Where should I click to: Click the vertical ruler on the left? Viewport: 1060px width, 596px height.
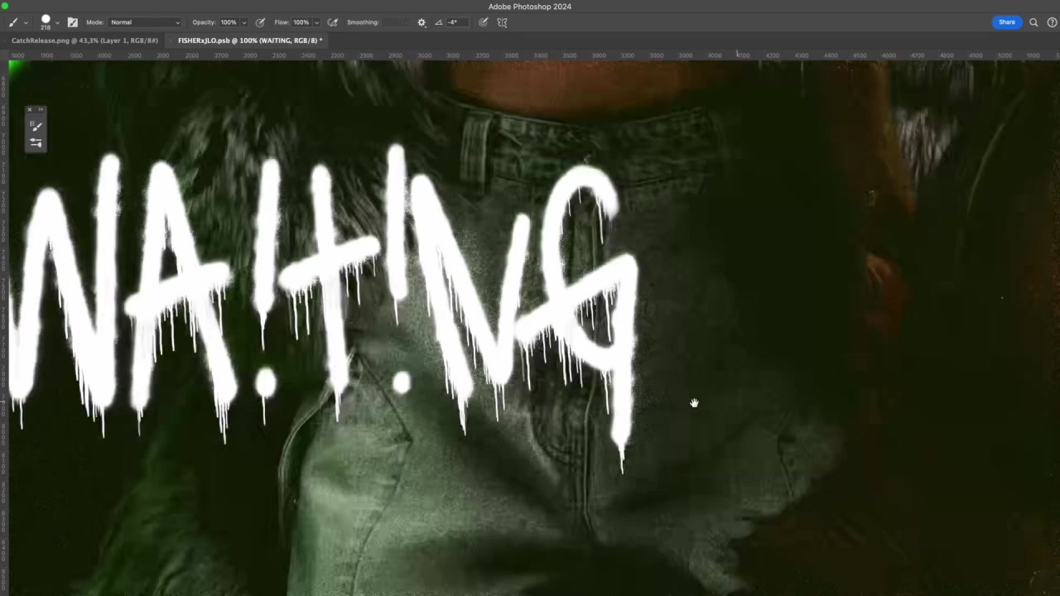pos(4,328)
